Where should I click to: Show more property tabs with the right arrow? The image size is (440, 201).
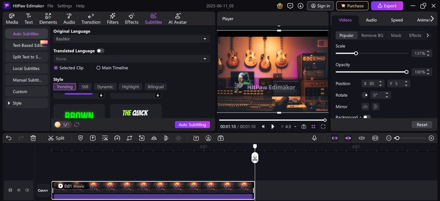tap(432, 19)
